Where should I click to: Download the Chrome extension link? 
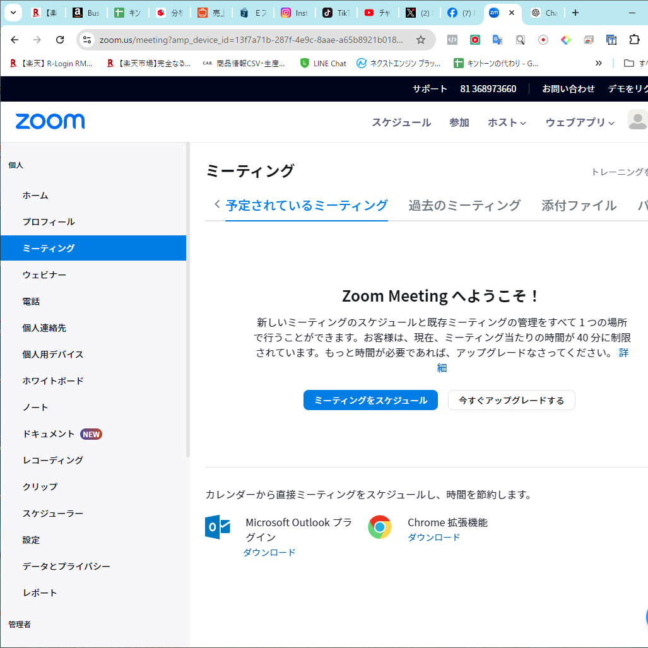coord(434,537)
